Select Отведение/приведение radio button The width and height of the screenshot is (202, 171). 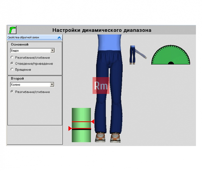(12, 63)
